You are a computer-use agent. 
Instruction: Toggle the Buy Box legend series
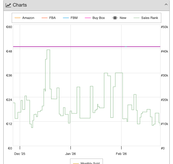(x=95, y=18)
